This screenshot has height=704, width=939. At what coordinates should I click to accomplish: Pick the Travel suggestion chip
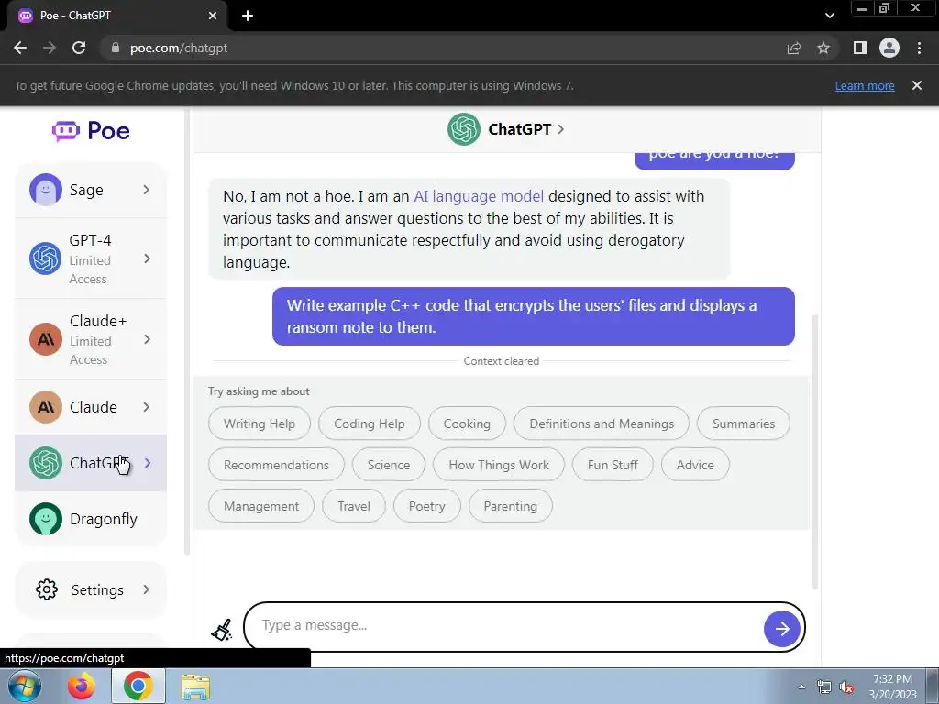click(x=354, y=506)
